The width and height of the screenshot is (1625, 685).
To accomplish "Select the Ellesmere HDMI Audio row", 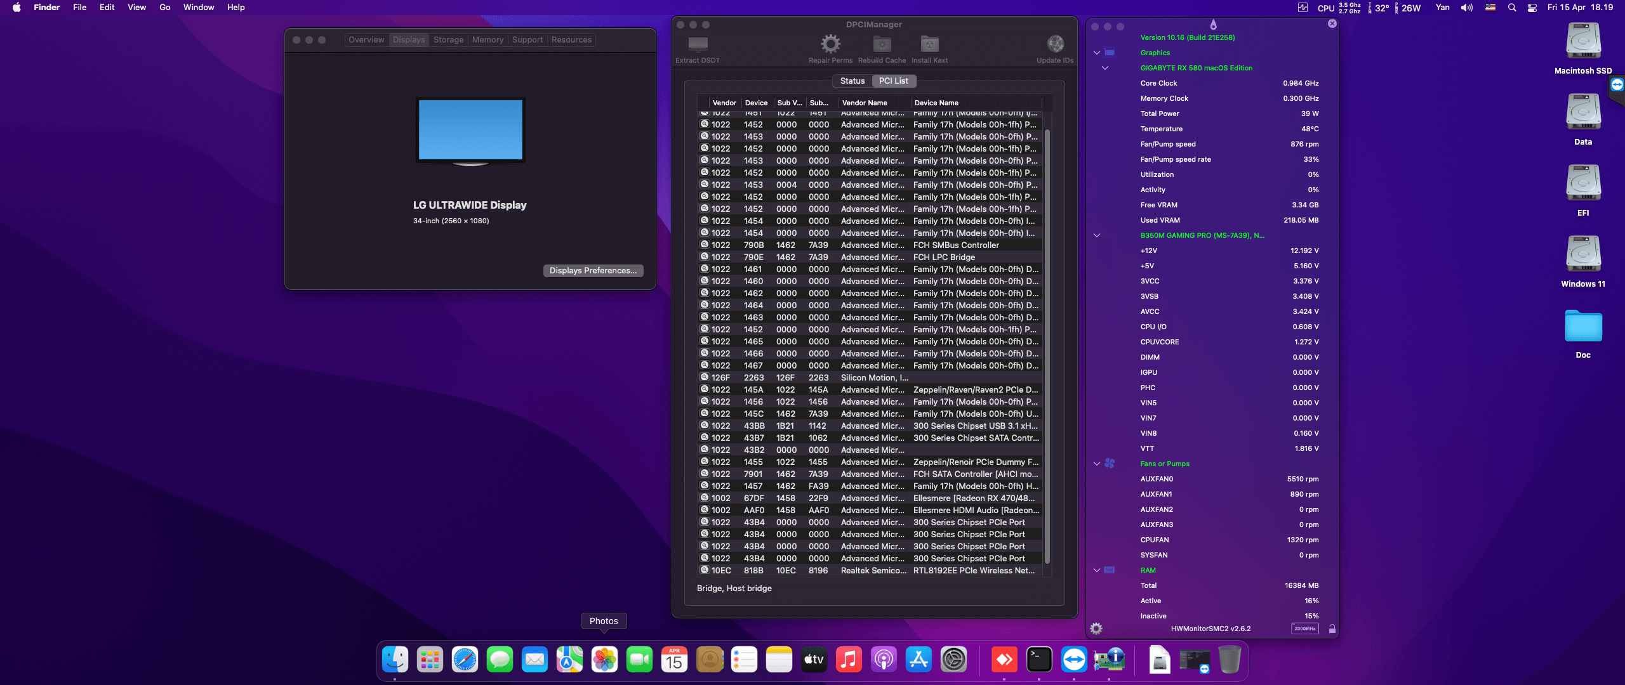I will [x=871, y=510].
